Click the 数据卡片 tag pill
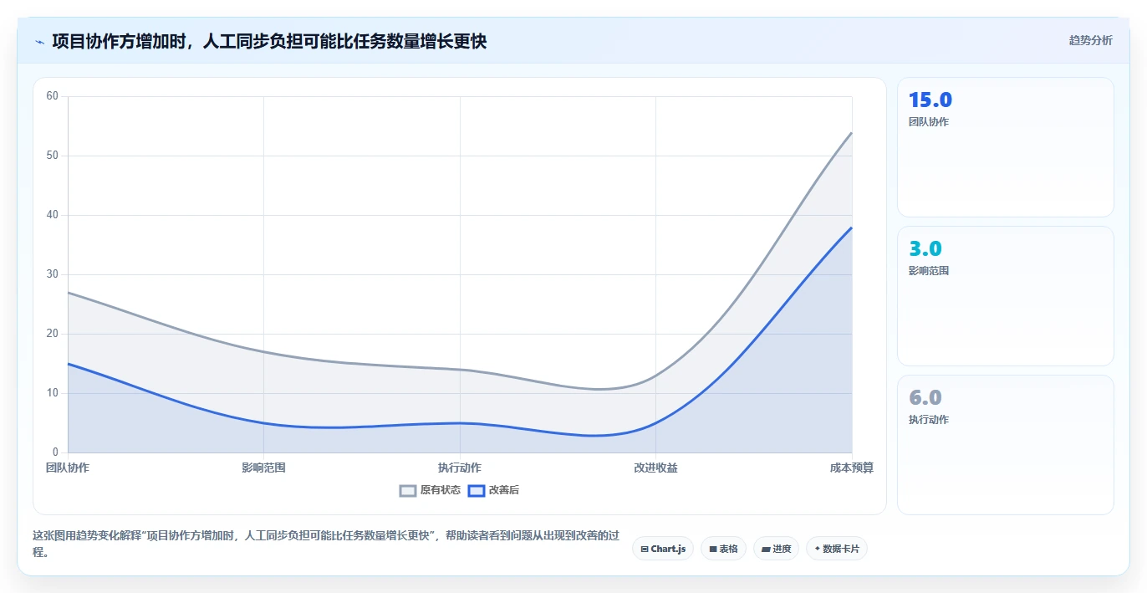 coord(837,549)
